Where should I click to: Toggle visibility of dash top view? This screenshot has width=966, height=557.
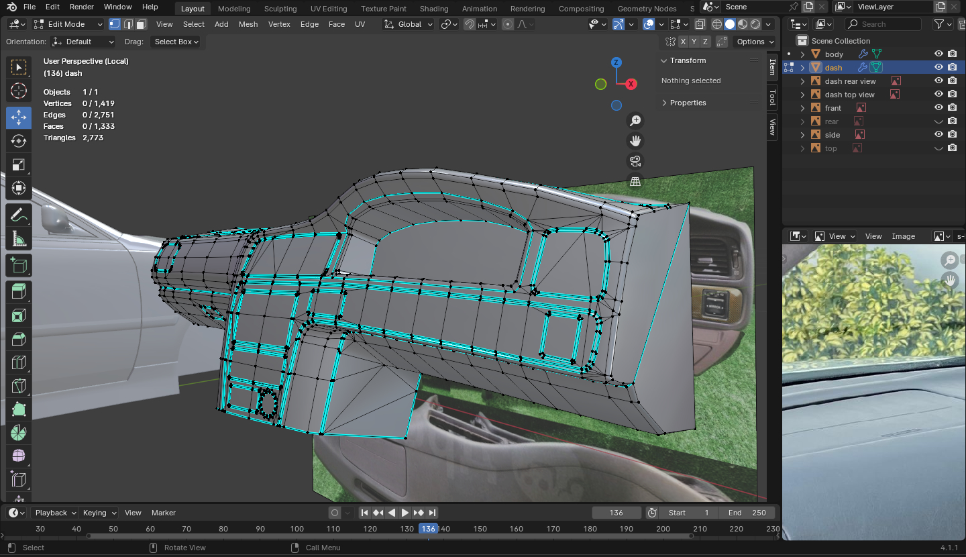[938, 95]
